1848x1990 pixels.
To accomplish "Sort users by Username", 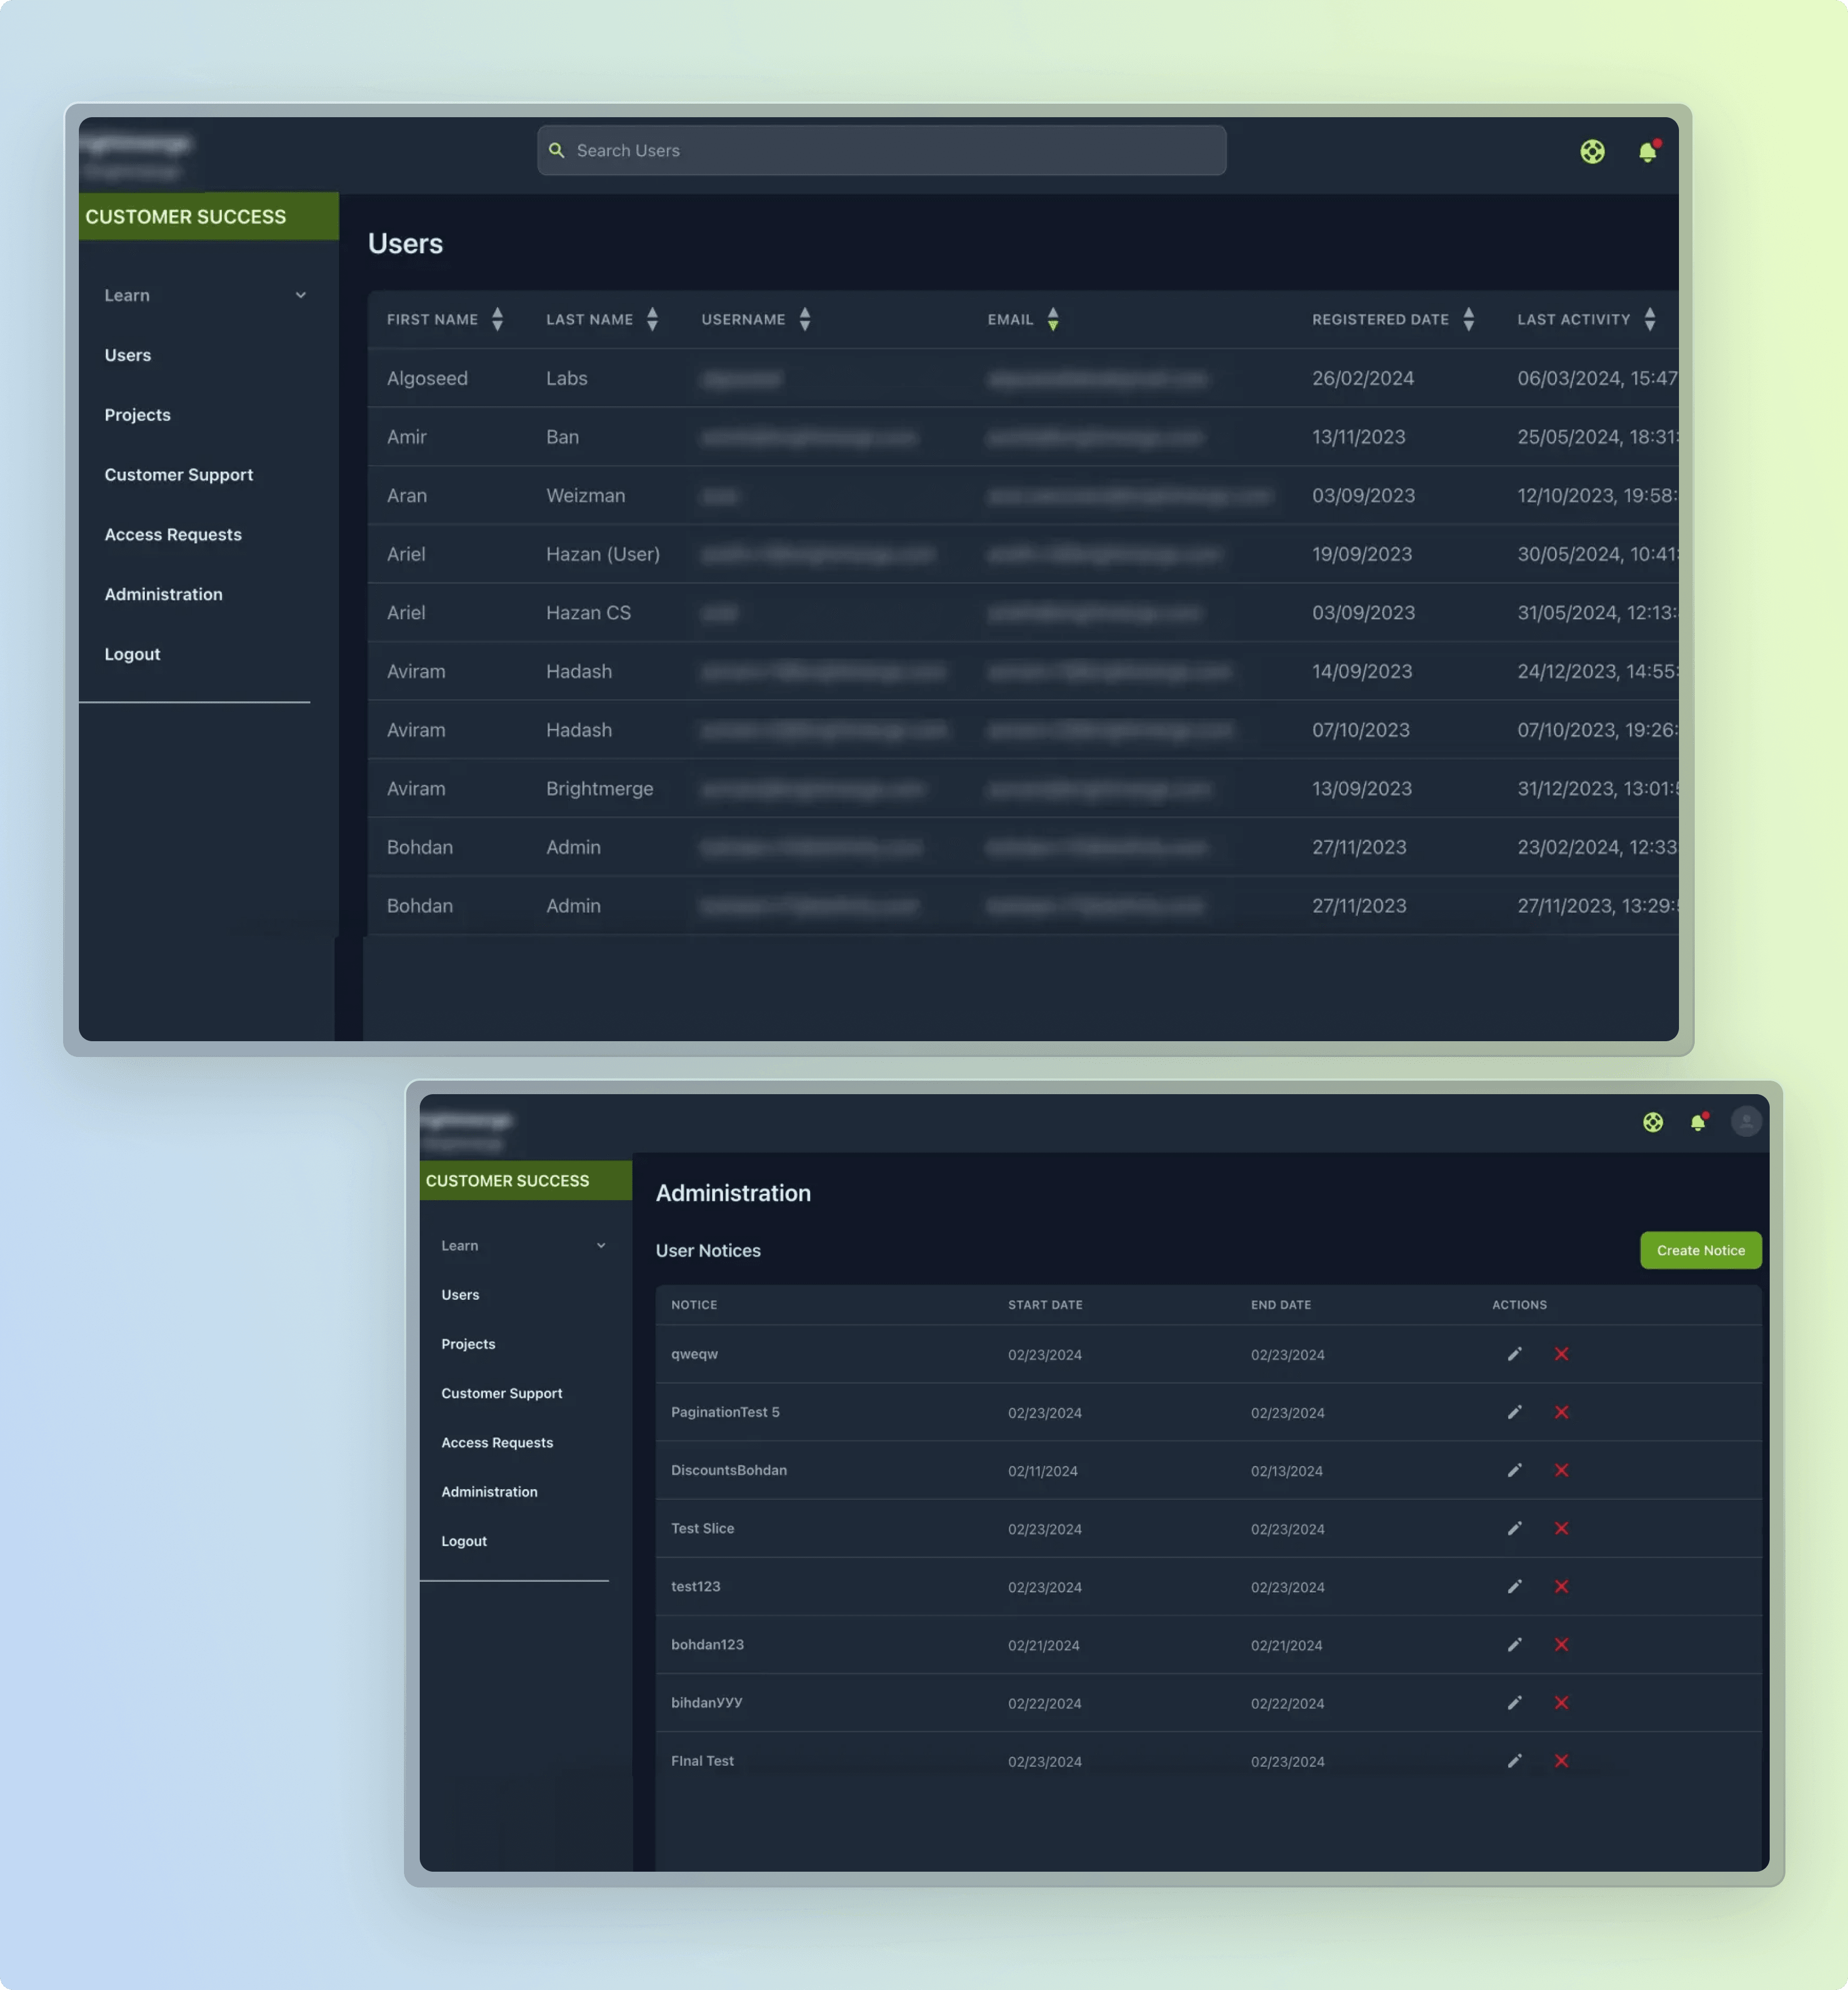I will [804, 319].
